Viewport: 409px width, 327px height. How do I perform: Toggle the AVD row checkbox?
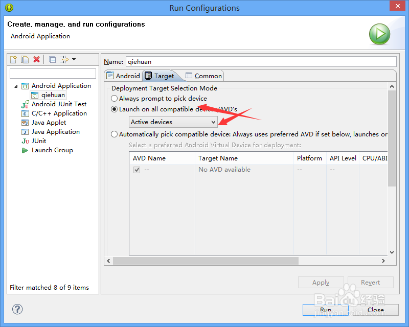[137, 170]
